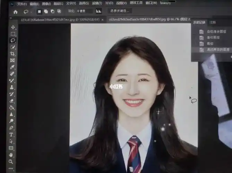
Task: Open the Edit Toolbar three-dots menu
Action: (x=11, y=169)
